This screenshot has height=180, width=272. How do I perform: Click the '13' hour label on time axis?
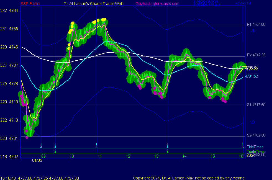point(156,156)
